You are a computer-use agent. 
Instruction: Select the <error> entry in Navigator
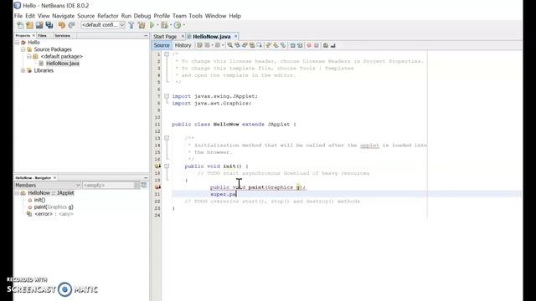click(x=54, y=214)
